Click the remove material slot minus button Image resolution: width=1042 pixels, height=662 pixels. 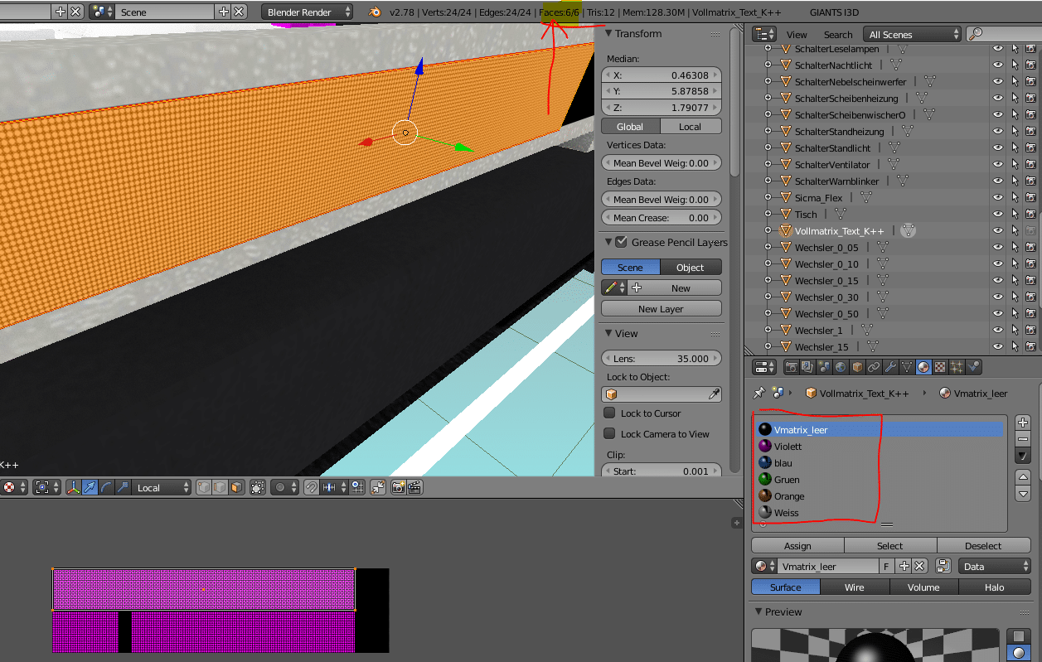click(1023, 439)
